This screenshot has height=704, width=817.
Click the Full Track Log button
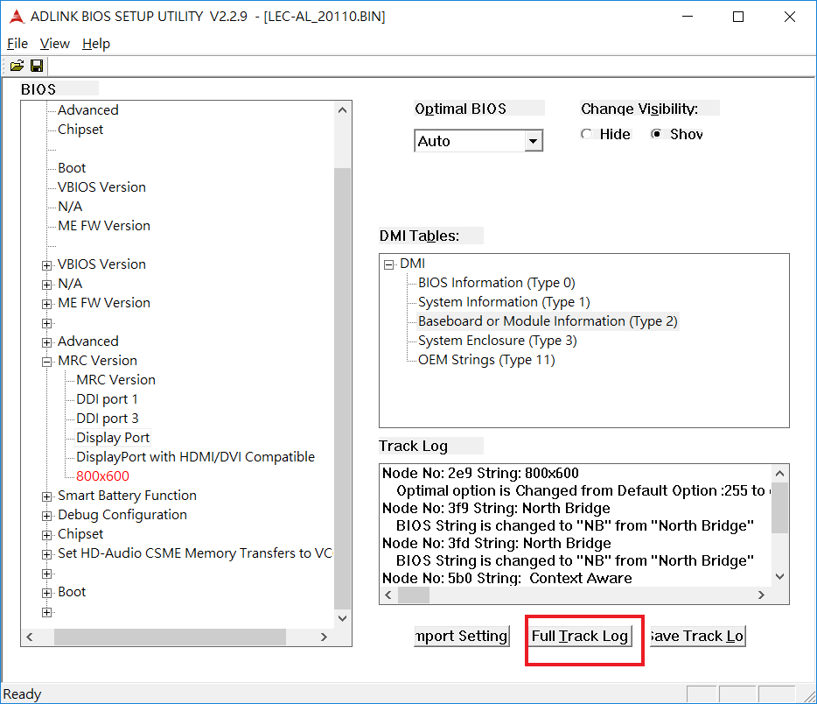tap(580, 636)
